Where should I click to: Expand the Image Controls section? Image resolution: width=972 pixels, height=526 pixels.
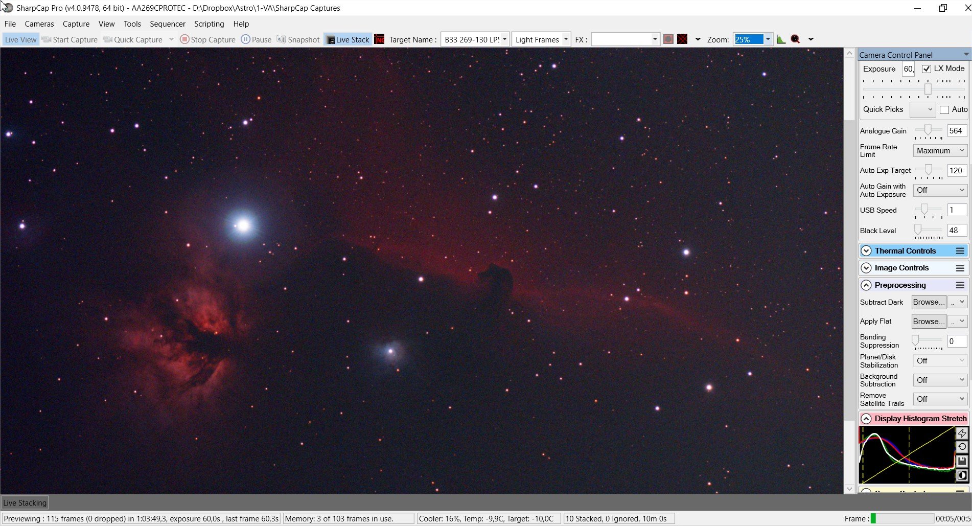coord(866,268)
